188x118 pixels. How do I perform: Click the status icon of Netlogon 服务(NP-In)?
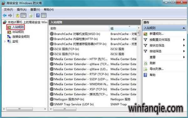[52, 99]
